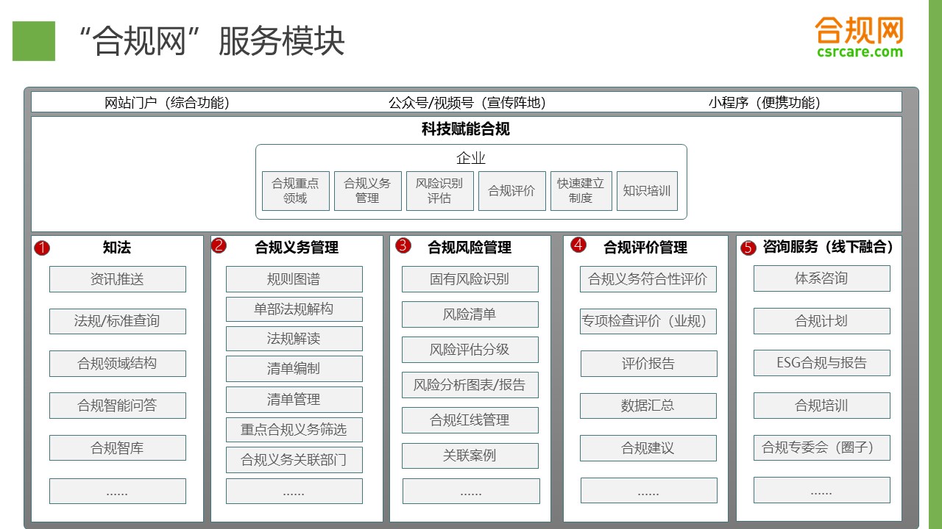This screenshot has height=529, width=942.
Task: Open the 风险清单 item
Action: (x=470, y=314)
